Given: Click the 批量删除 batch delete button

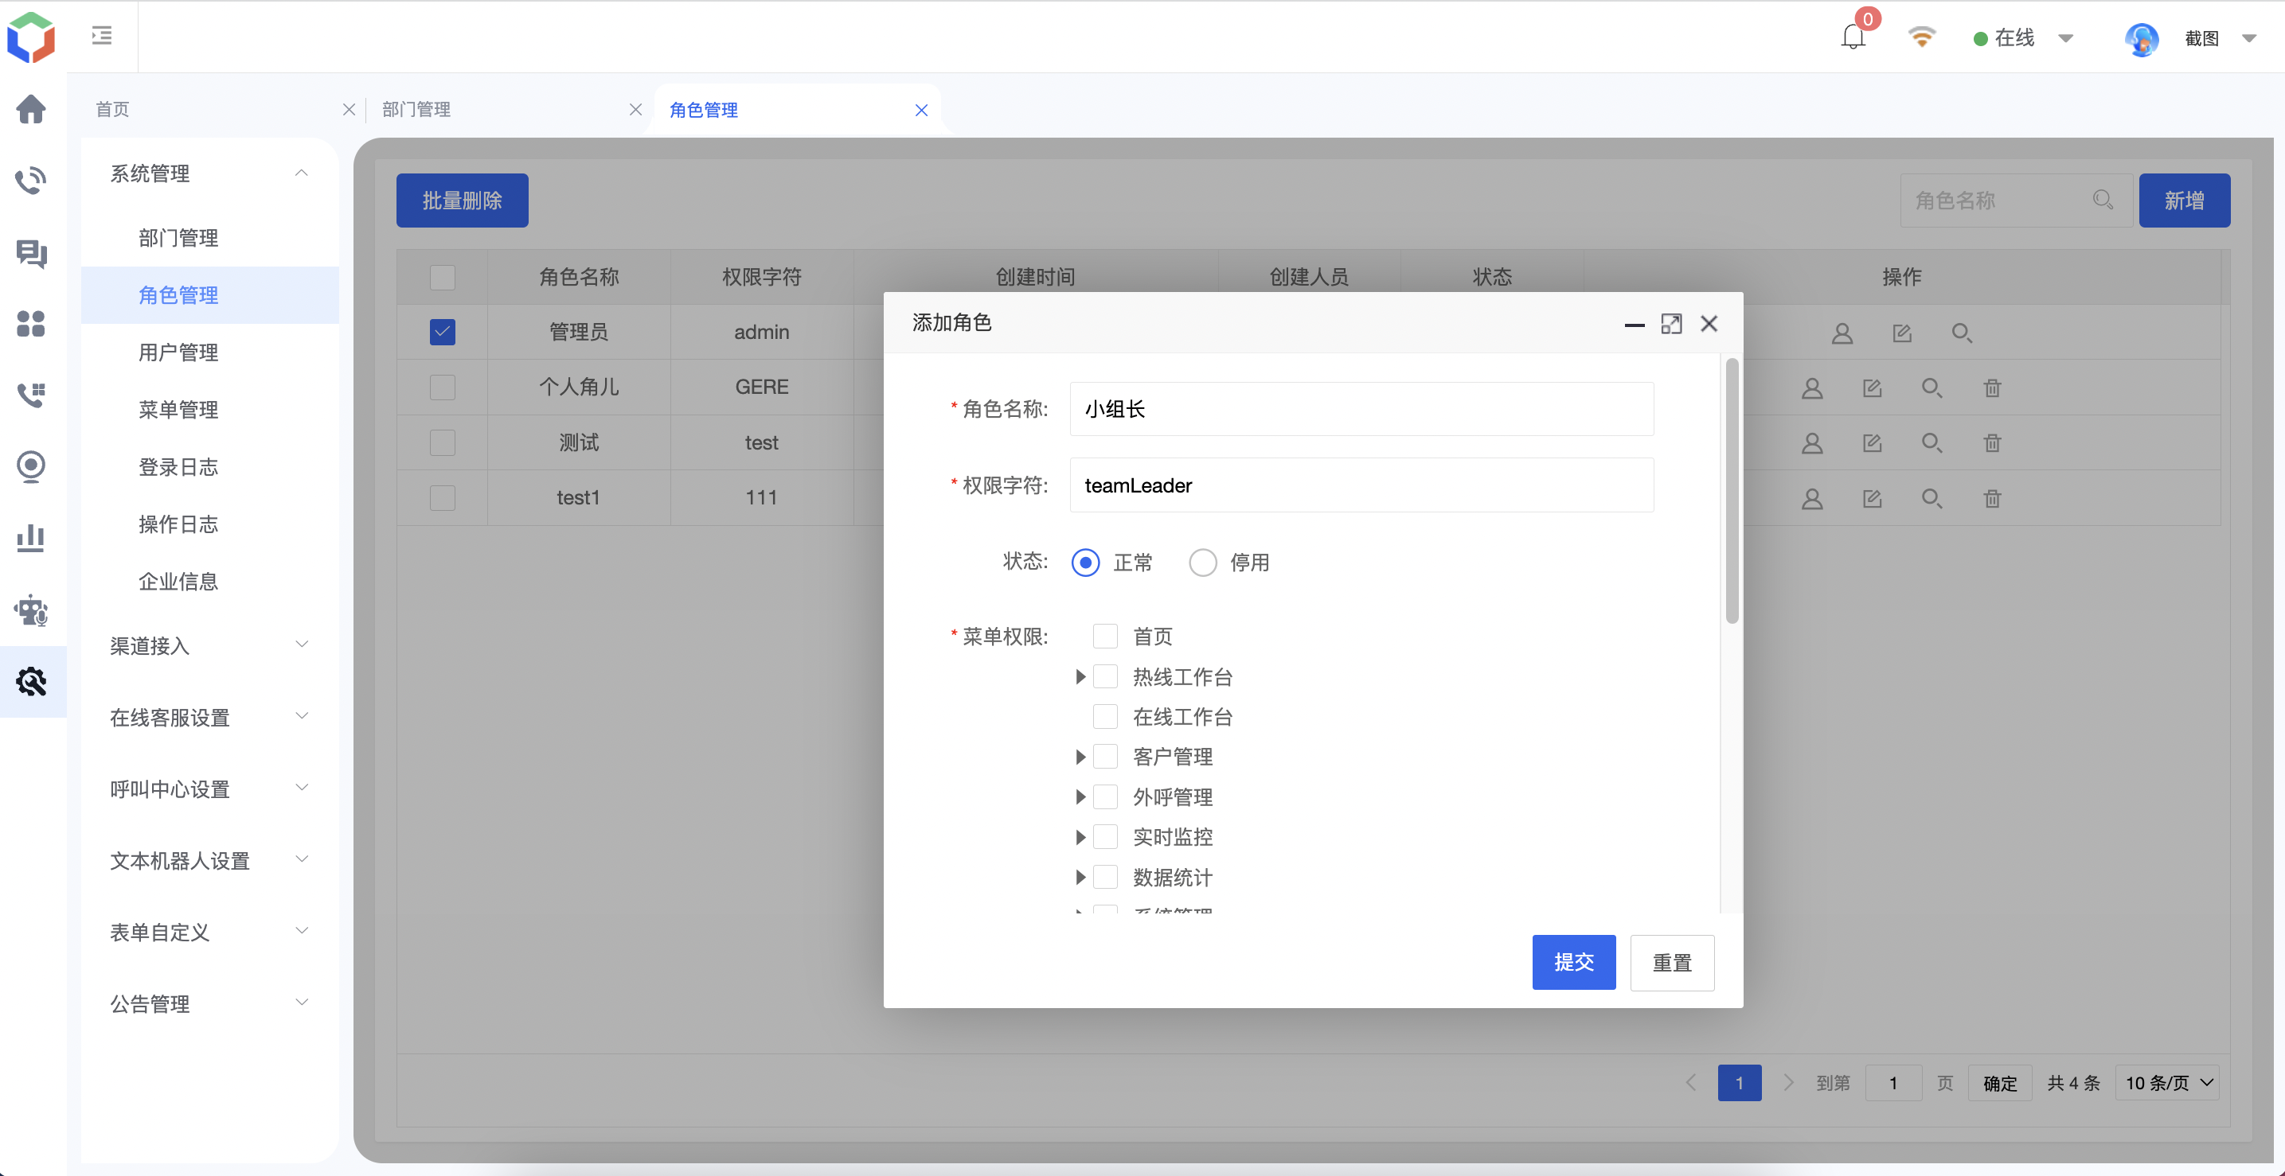Looking at the screenshot, I should pyautogui.click(x=462, y=201).
